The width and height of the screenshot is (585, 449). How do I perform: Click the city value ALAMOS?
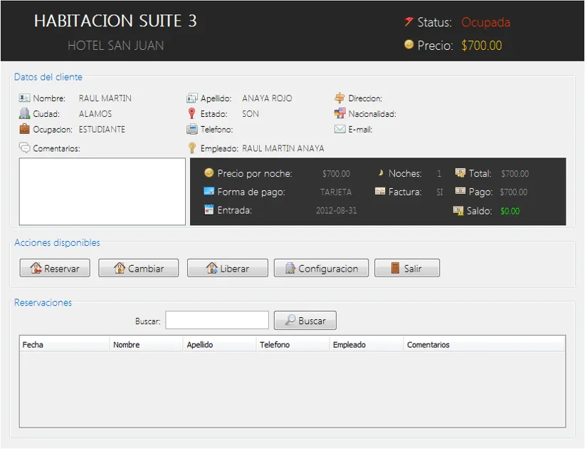click(x=95, y=114)
